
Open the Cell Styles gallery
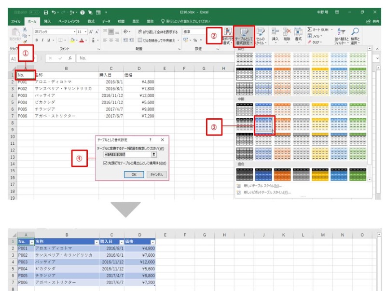coord(261,34)
